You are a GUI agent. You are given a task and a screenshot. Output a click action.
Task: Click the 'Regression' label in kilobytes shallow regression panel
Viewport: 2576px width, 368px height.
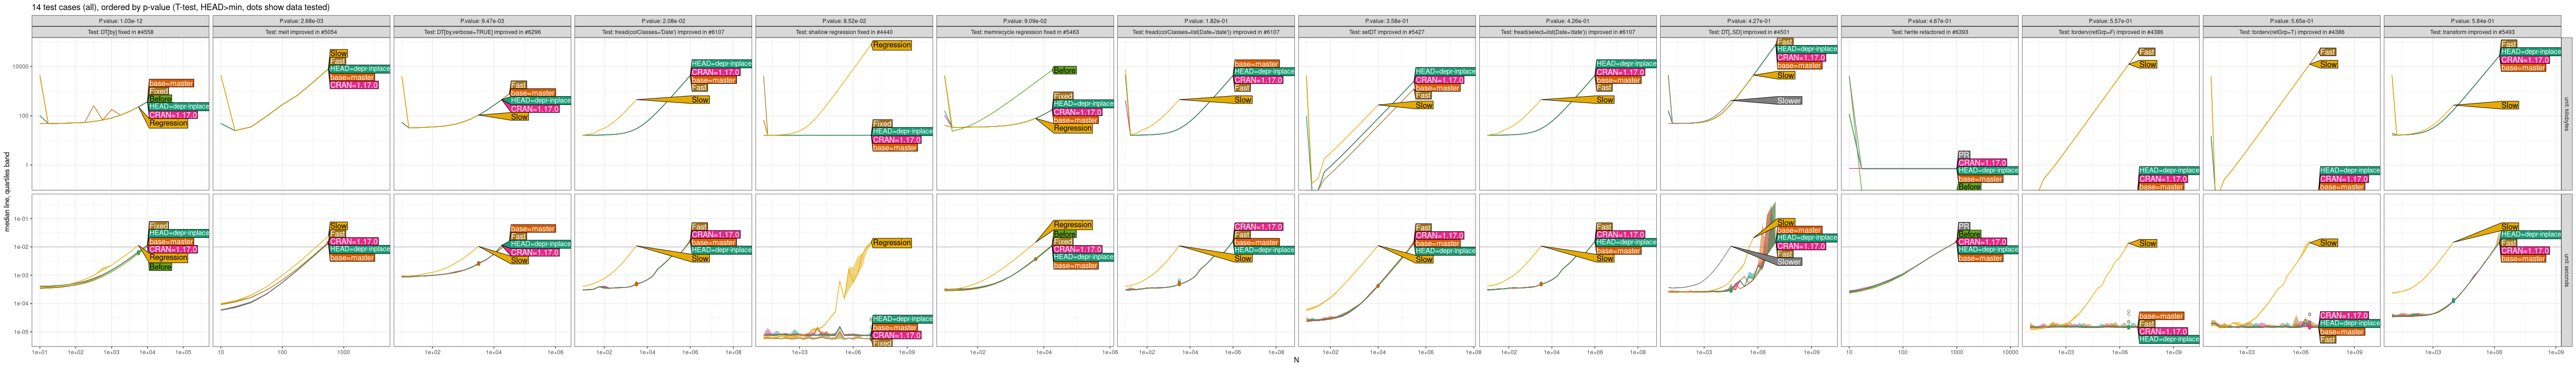point(891,45)
